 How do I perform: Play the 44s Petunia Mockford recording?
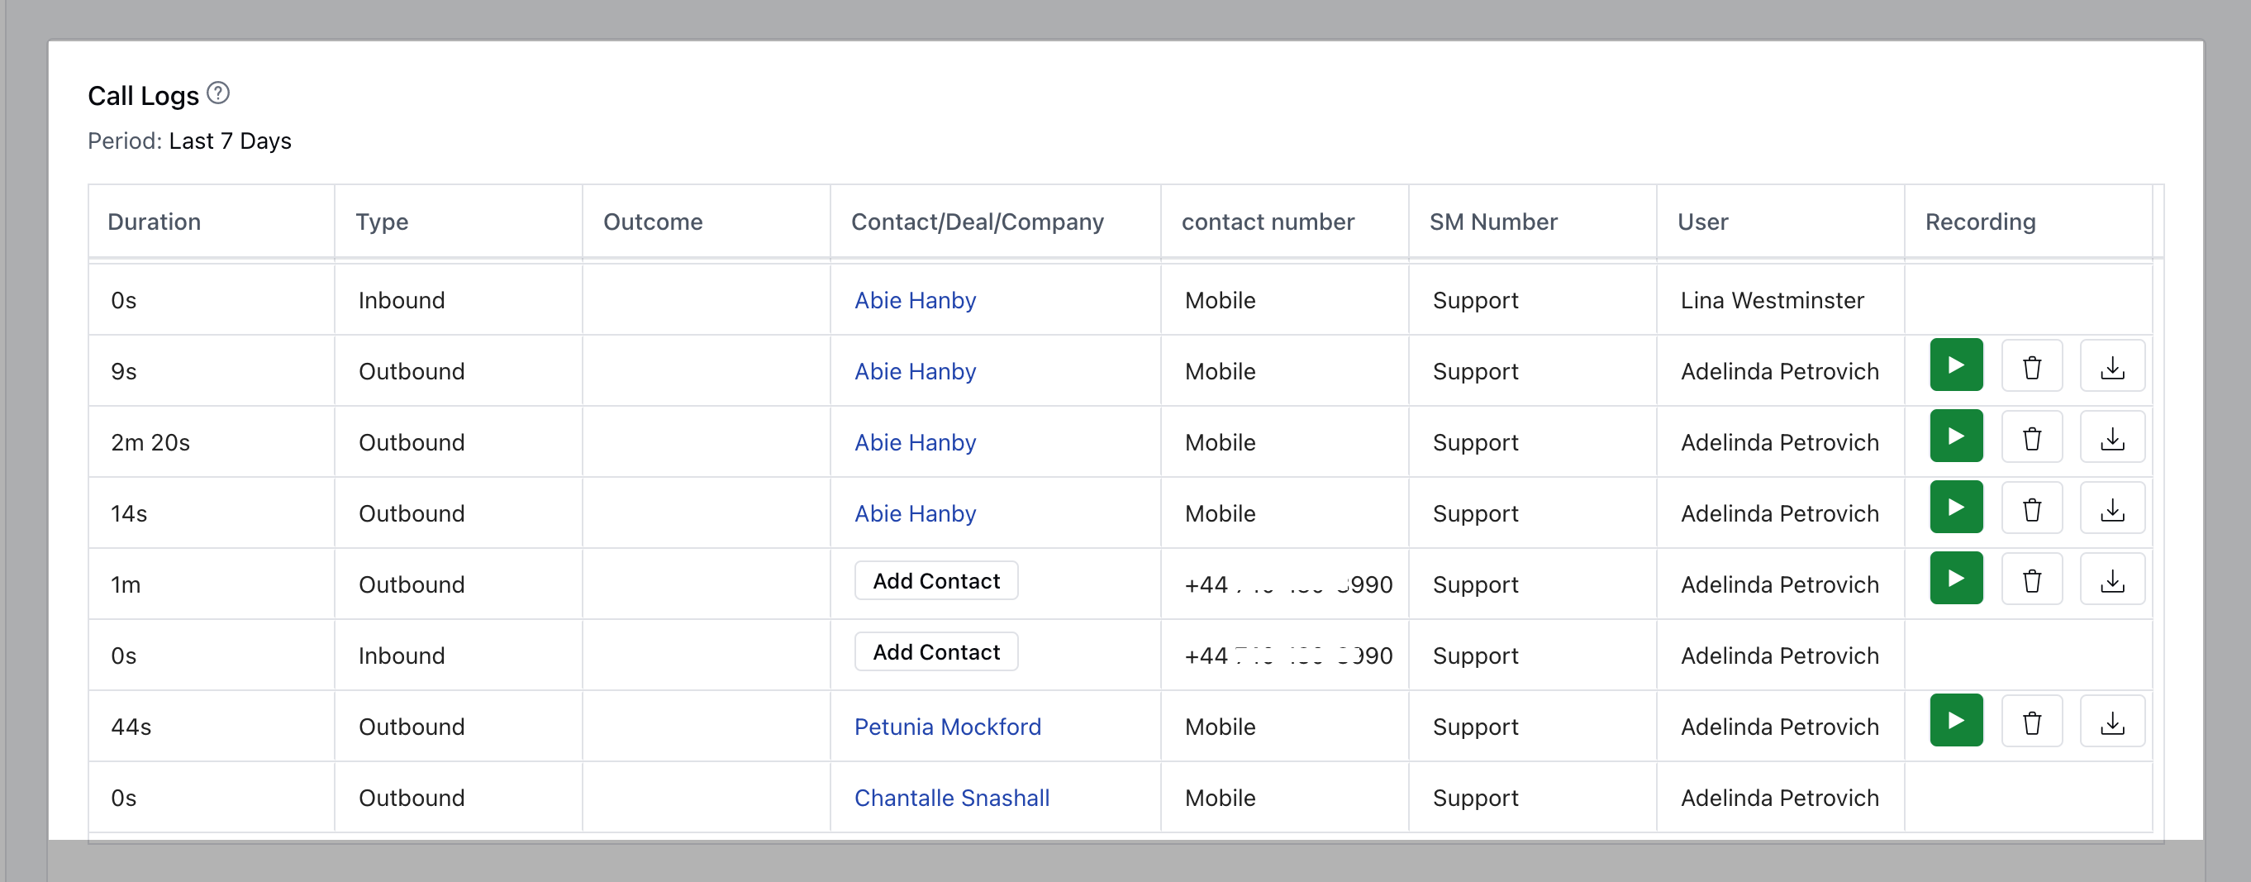coord(1956,720)
